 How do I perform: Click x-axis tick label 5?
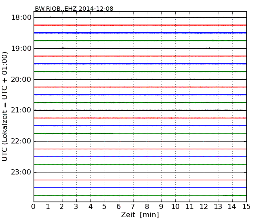[x=105, y=206]
